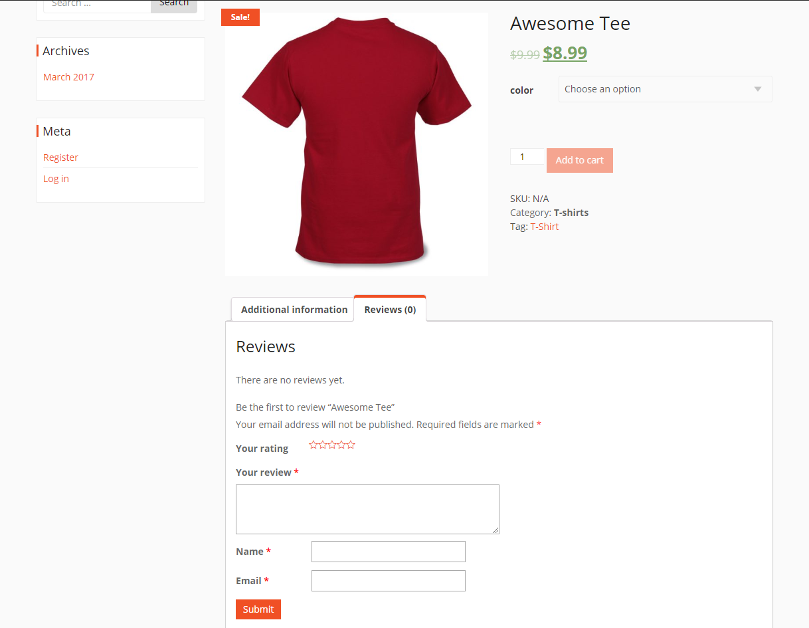Click the 'There are no reviews yet.' text
809x628 pixels.
point(290,380)
